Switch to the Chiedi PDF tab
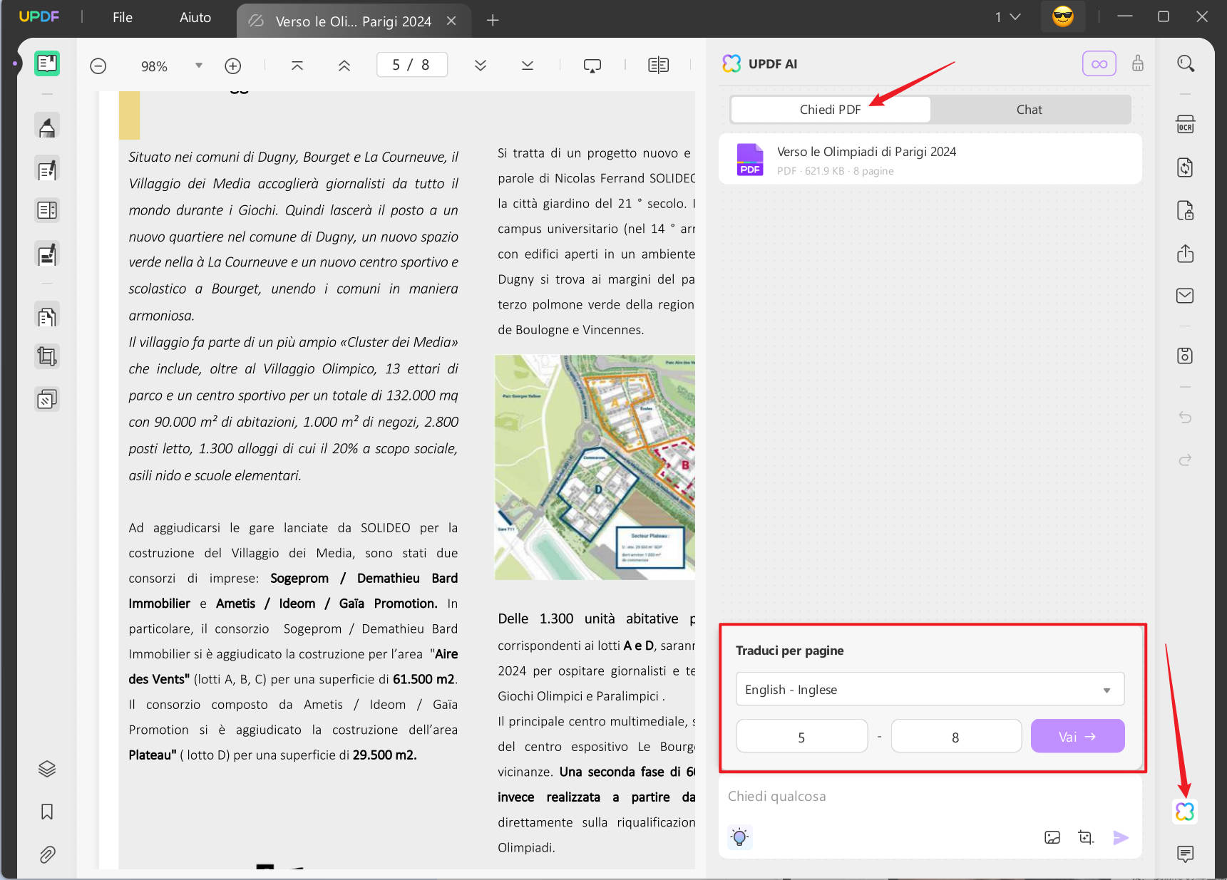Viewport: 1227px width, 880px height. [831, 110]
